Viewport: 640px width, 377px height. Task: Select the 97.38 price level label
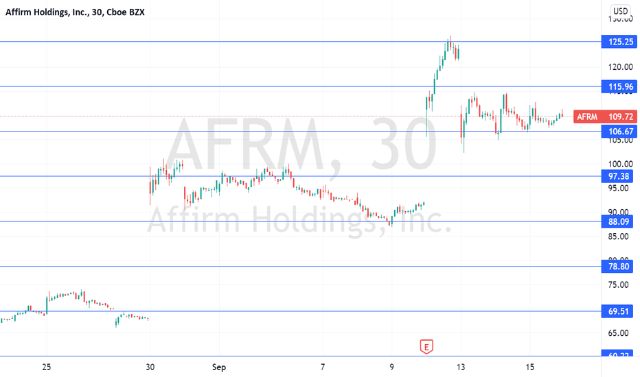tap(617, 176)
